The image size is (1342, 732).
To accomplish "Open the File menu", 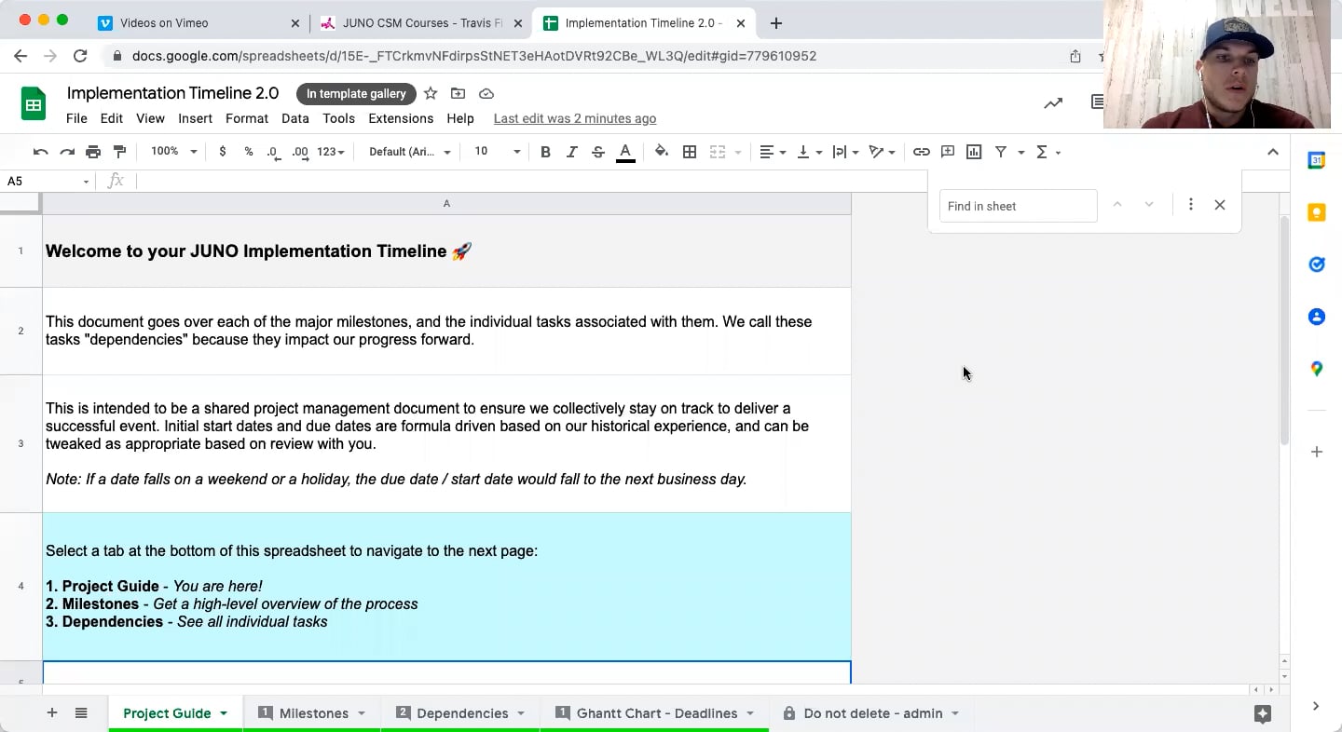I will pyautogui.click(x=76, y=118).
